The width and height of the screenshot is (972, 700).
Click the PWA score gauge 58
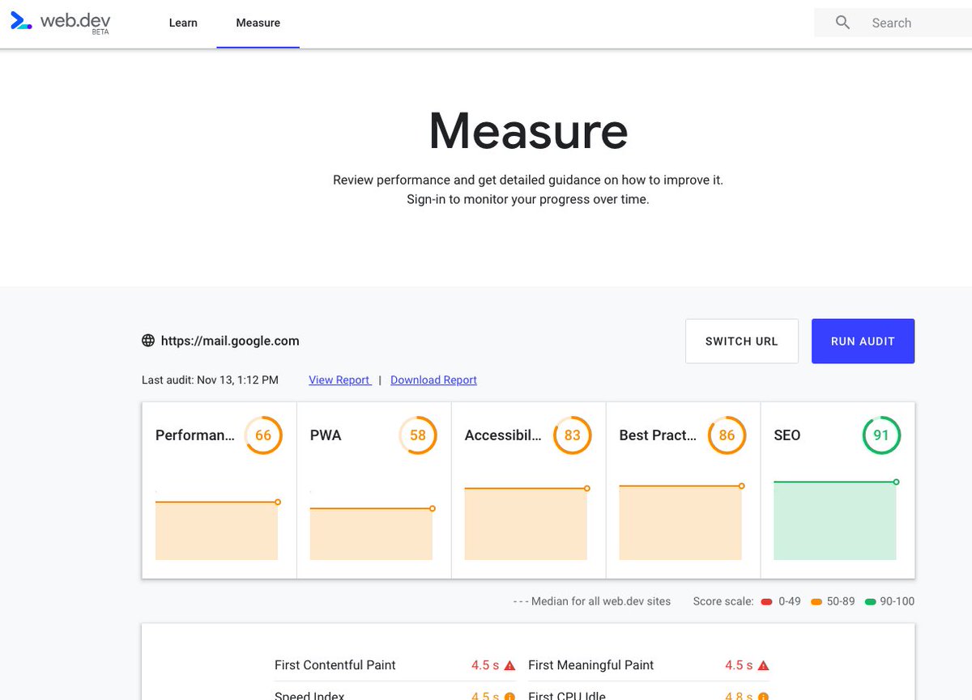(418, 435)
